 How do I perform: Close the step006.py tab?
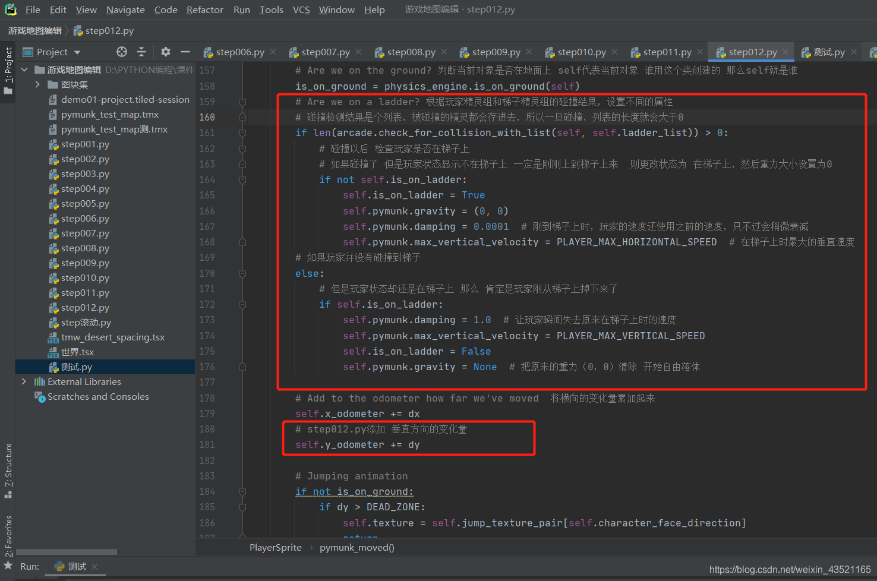pos(273,52)
